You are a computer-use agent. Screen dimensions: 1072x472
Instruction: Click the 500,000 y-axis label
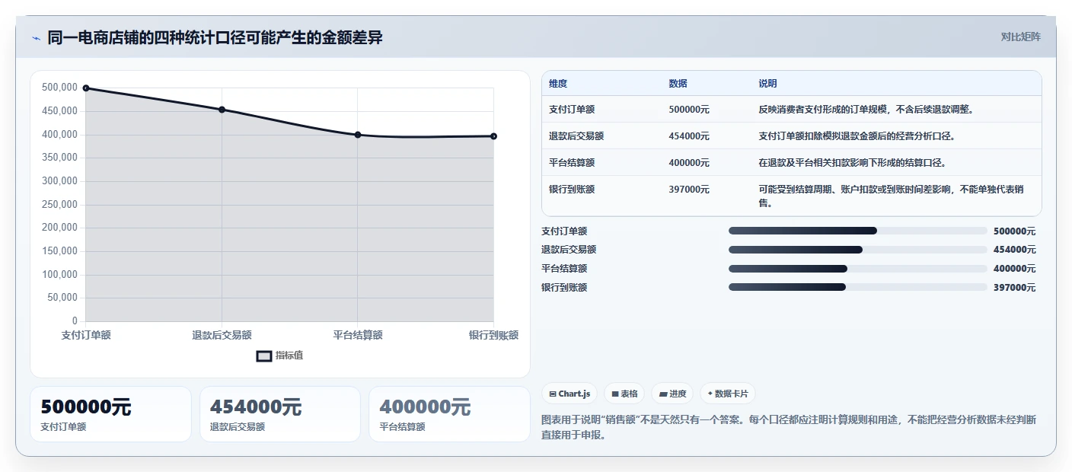59,88
